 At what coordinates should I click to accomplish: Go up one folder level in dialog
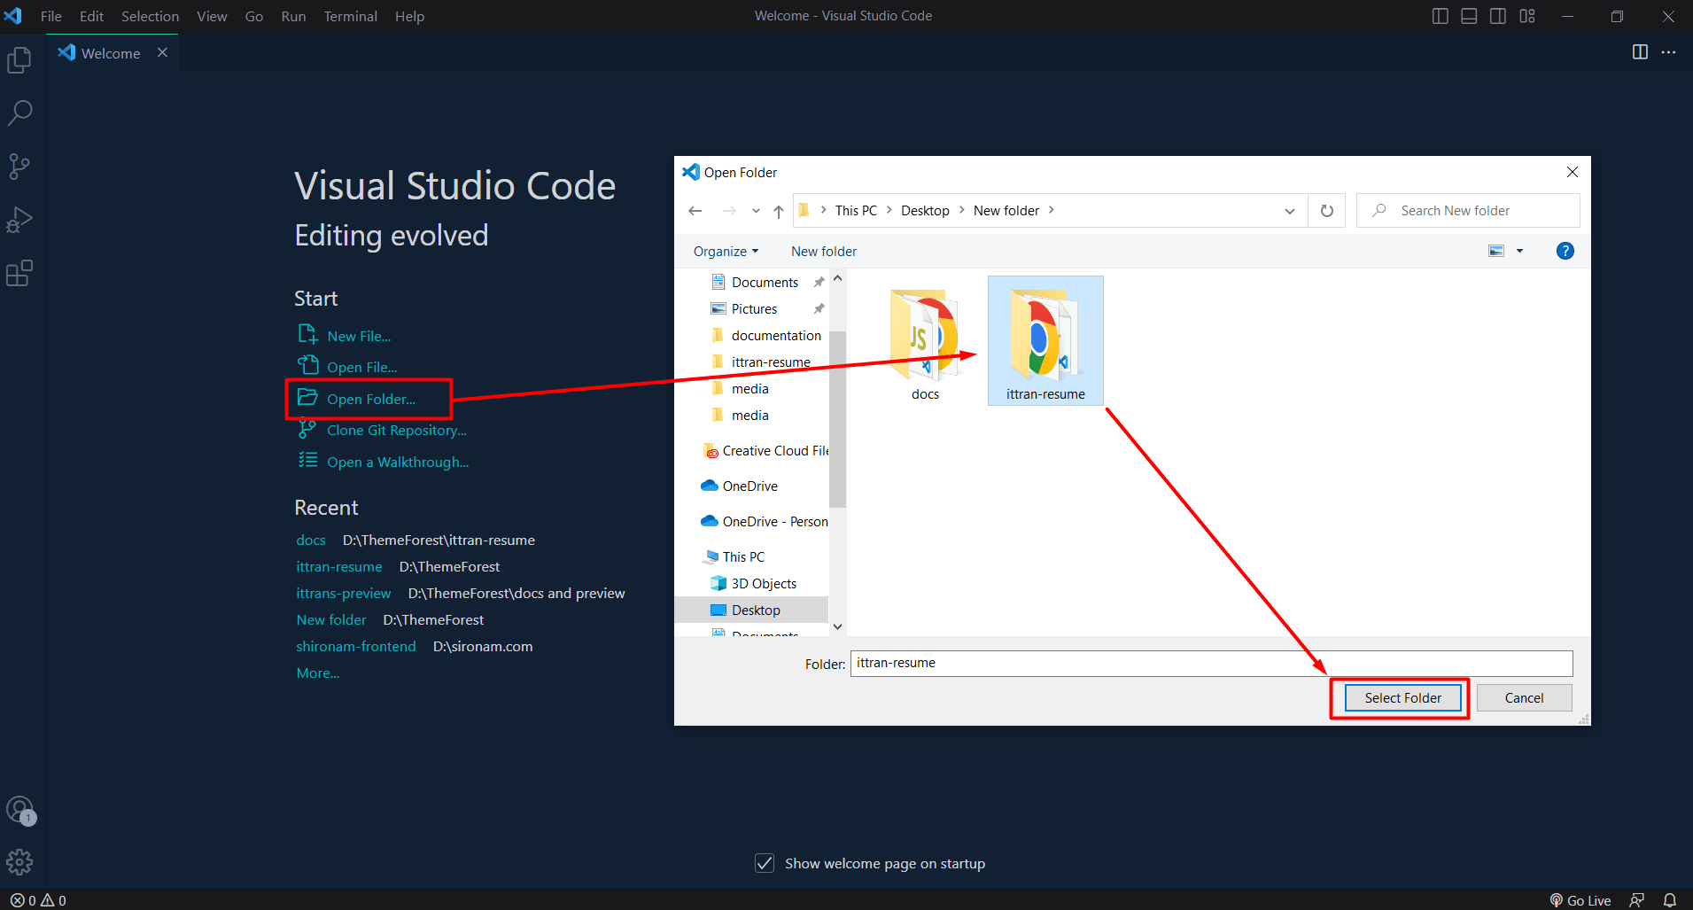779,211
